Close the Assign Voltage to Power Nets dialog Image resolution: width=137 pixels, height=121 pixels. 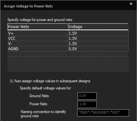pyautogui.click(x=131, y=4)
